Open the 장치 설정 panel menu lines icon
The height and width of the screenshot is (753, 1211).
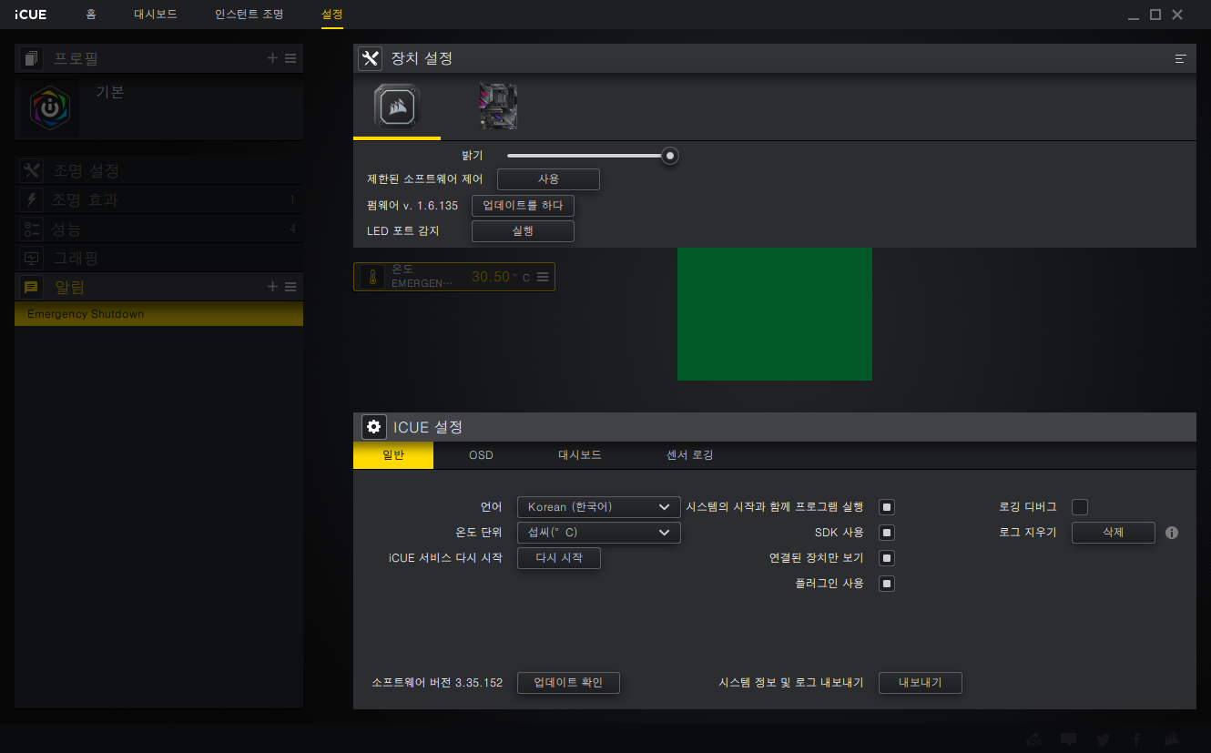point(1181,58)
